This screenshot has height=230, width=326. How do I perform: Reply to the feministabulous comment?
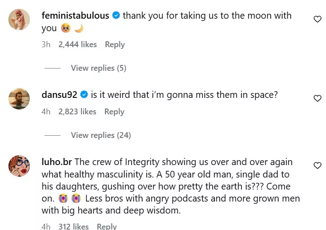click(x=115, y=44)
